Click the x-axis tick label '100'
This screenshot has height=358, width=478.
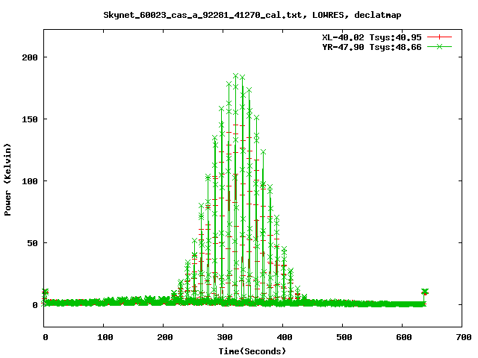coord(105,337)
